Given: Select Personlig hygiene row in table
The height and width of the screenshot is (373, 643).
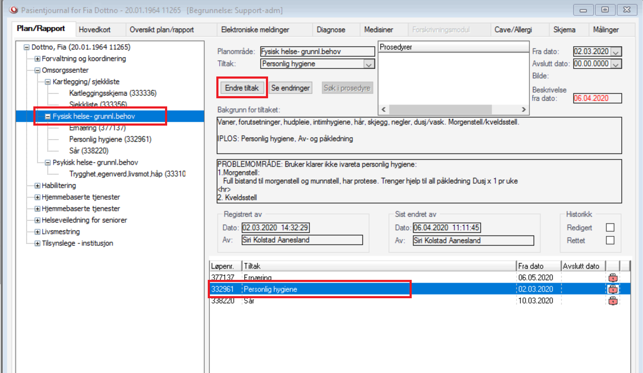Looking at the screenshot, I should pyautogui.click(x=420, y=289).
